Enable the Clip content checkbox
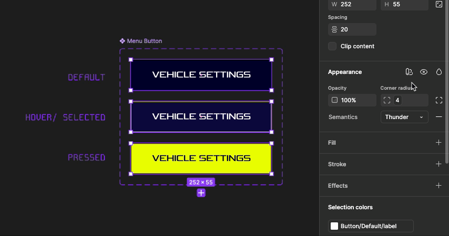This screenshot has height=236, width=449. (332, 46)
